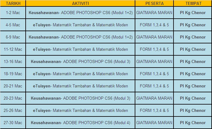Click the eTuisyen activity in the 25-26 Mac row
Screen dimensions: 212x129
(x=80, y=111)
